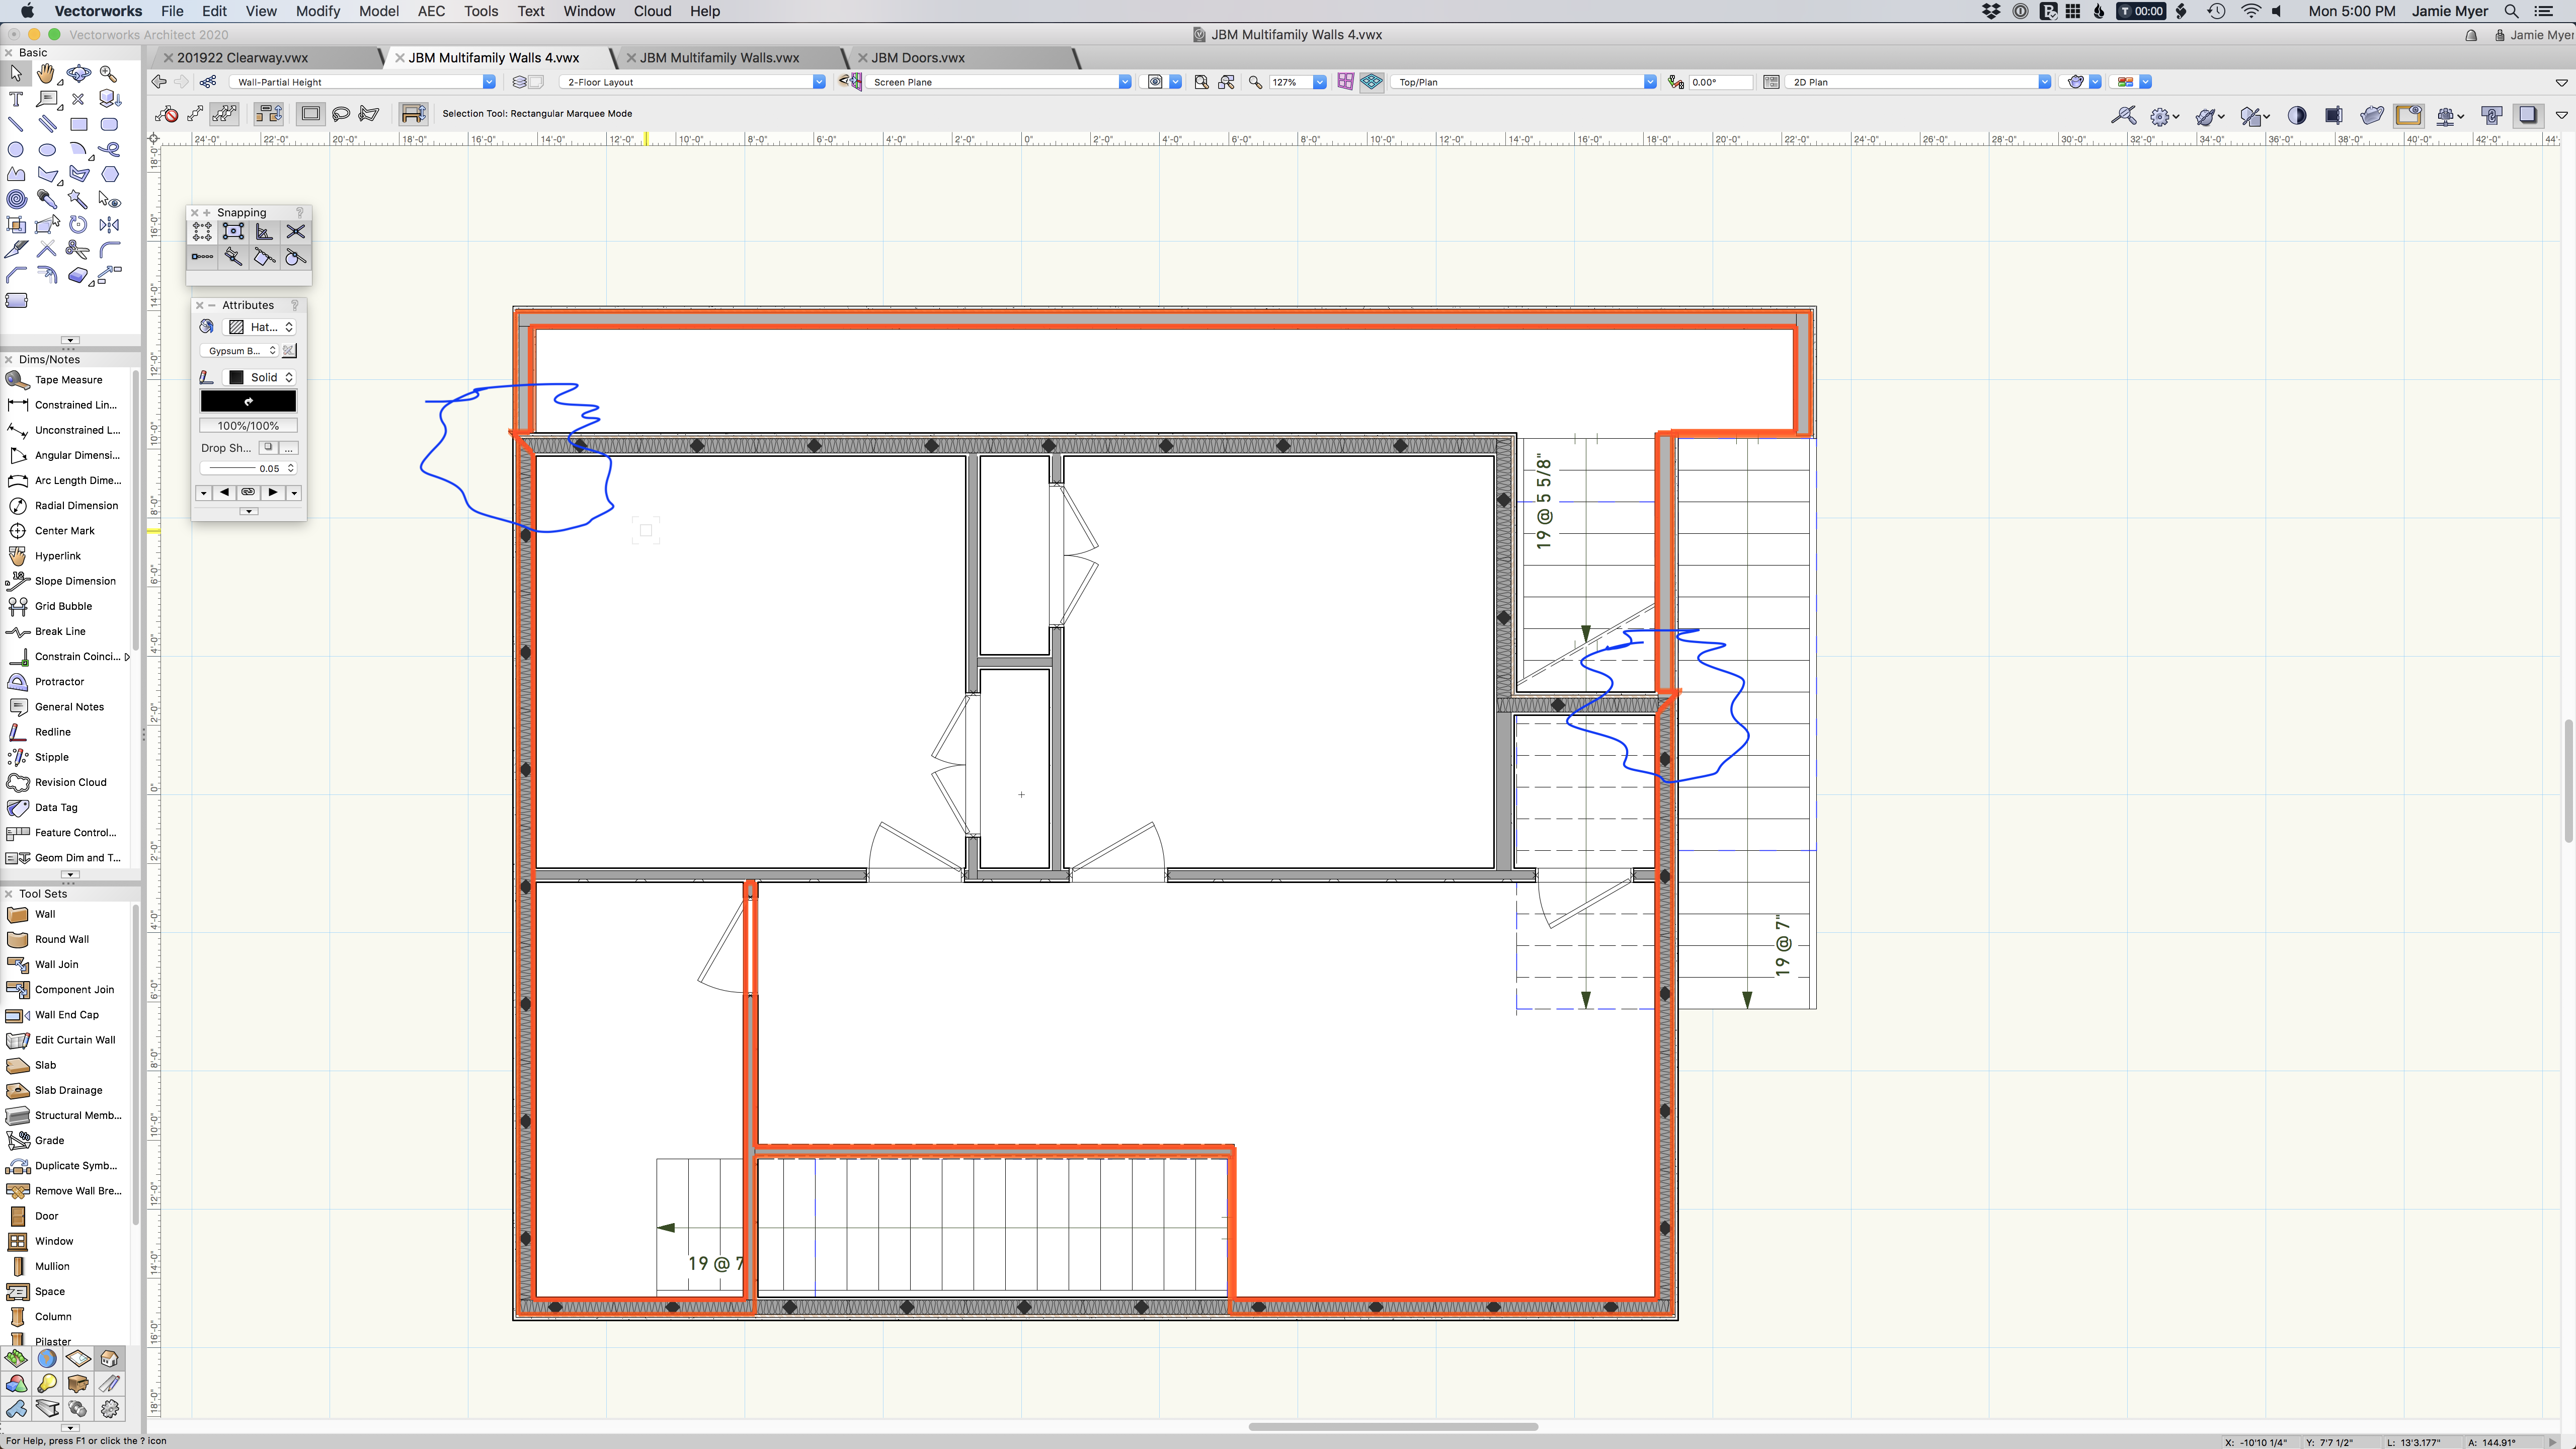Viewport: 2576px width, 1449px height.
Task: Activate the Zoom tool
Action: (x=109, y=73)
